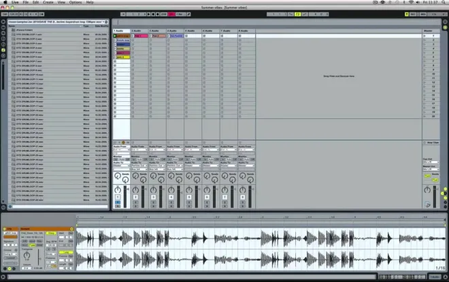Image resolution: width=449 pixels, height=282 pixels.
Task: Toggle the Track Activator button numbered 2
Action: (x=135, y=197)
